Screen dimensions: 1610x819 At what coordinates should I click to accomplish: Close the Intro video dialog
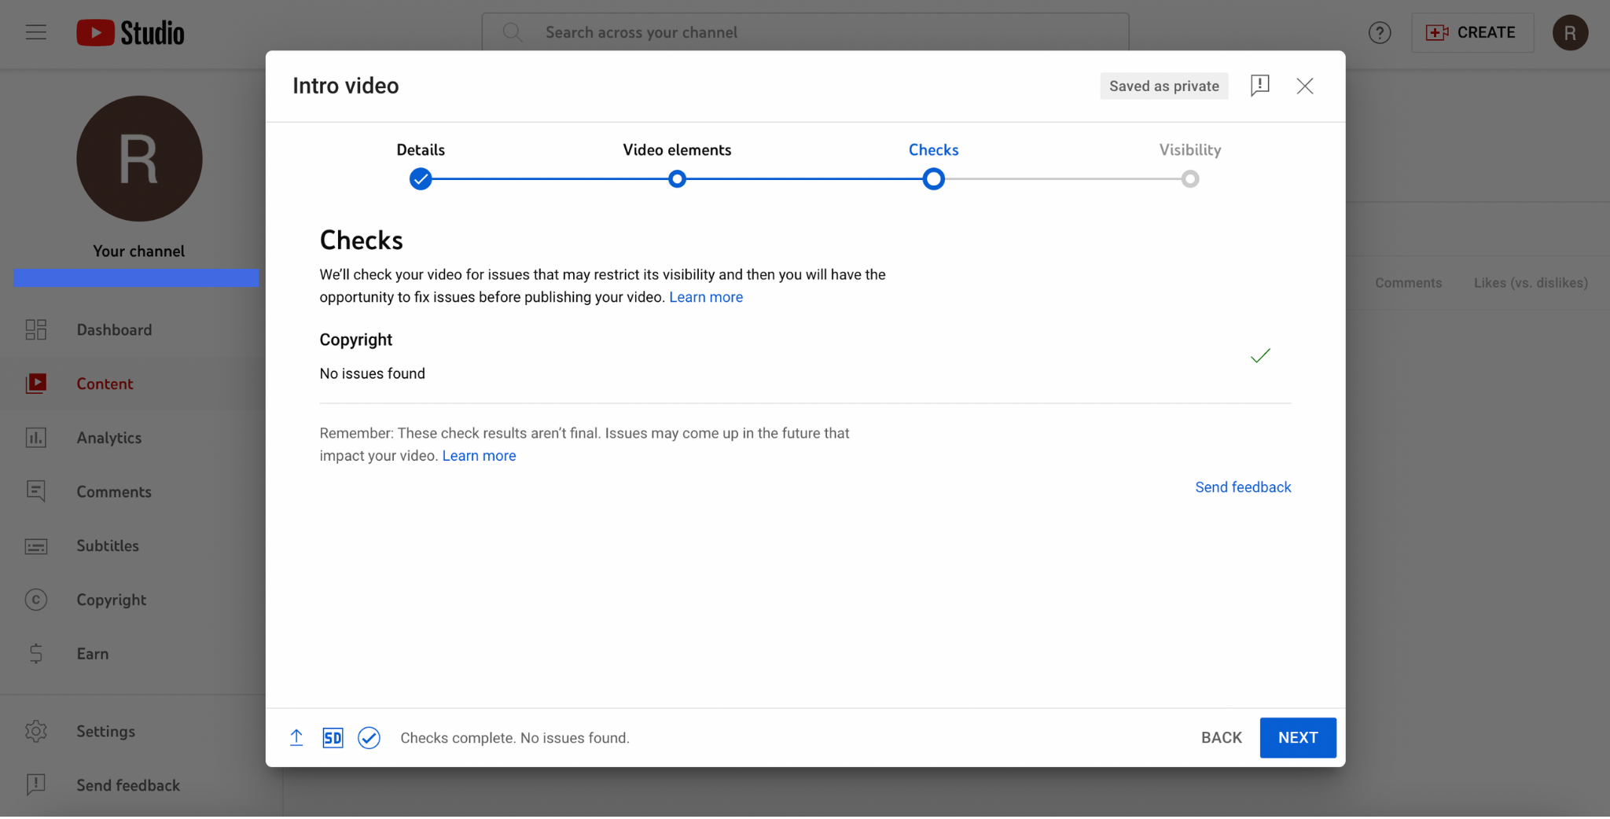pyautogui.click(x=1304, y=86)
